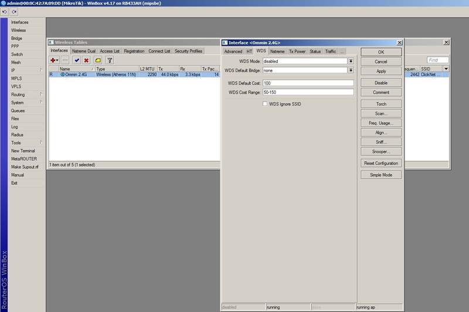Open Wireless in the sidebar menu
Screen dimensions: 469x312
pos(19,30)
